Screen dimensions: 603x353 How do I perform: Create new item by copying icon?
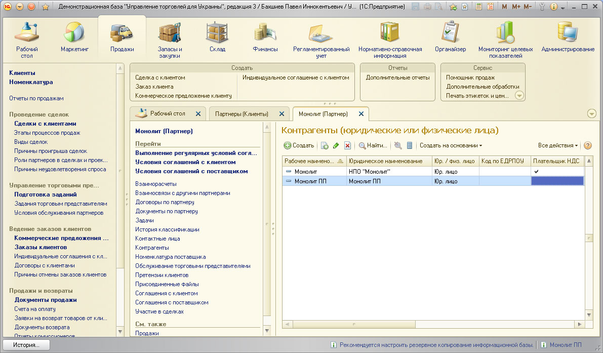pos(325,145)
